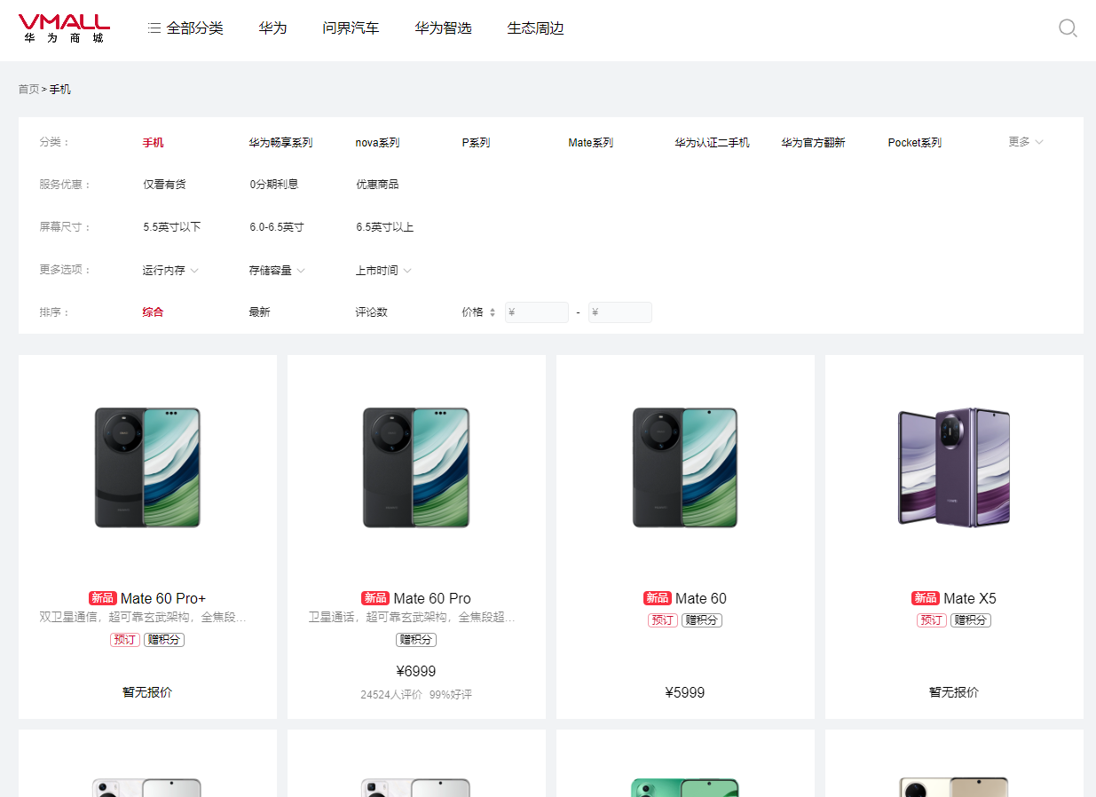This screenshot has width=1096, height=797.
Task: Open the 华为 navigation item
Action: tap(272, 28)
